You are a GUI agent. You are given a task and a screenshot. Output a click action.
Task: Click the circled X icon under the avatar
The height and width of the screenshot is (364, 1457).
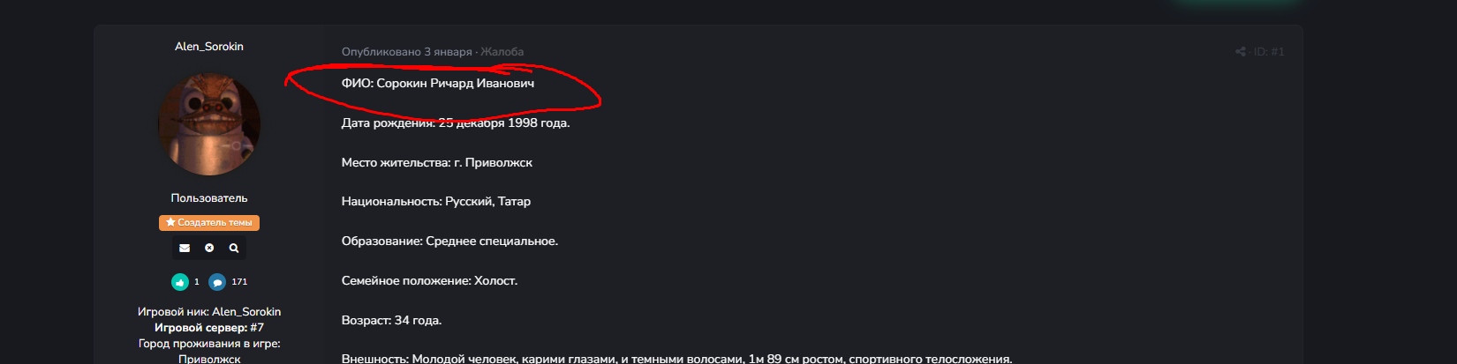tap(209, 249)
